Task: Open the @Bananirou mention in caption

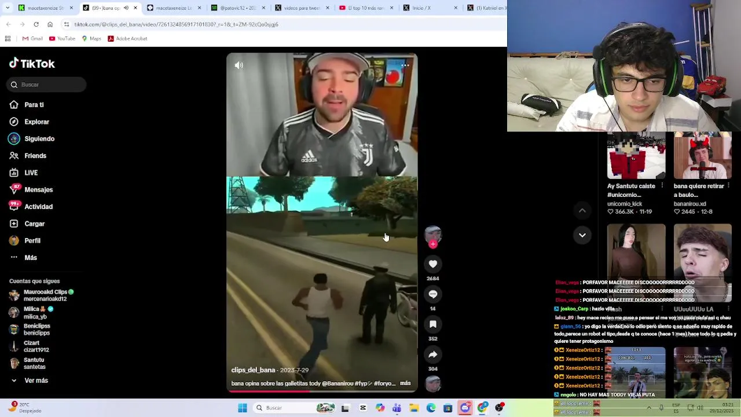Action: click(x=338, y=383)
